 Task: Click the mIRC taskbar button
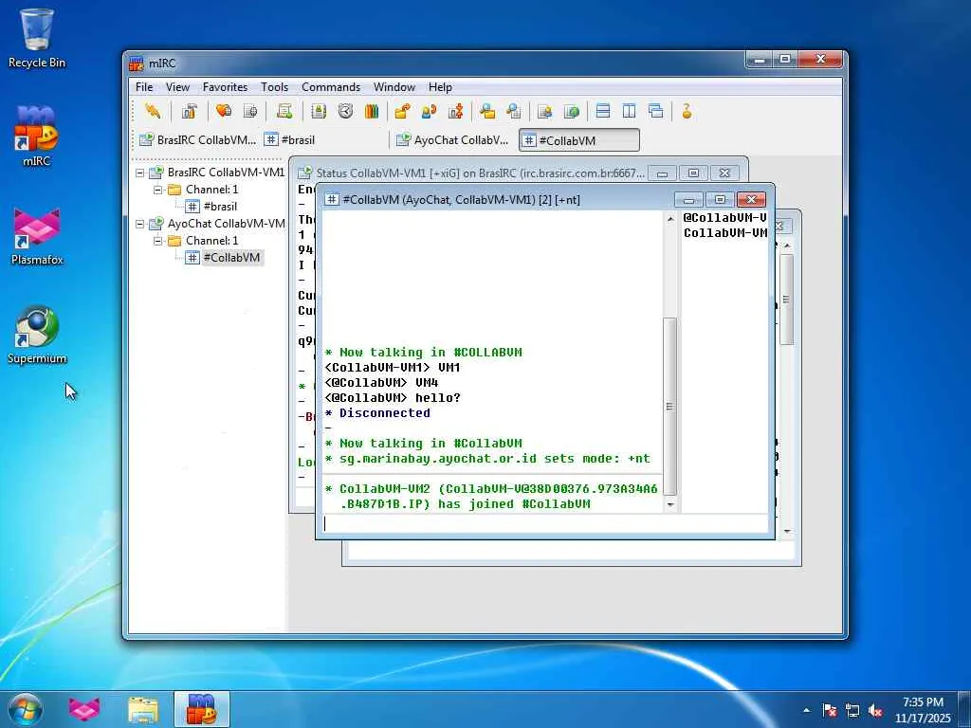pyautogui.click(x=202, y=709)
